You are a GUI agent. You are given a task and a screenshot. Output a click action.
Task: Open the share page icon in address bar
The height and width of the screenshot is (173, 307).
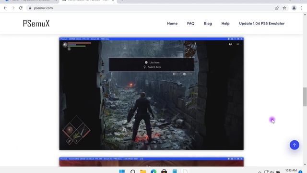point(277,8)
